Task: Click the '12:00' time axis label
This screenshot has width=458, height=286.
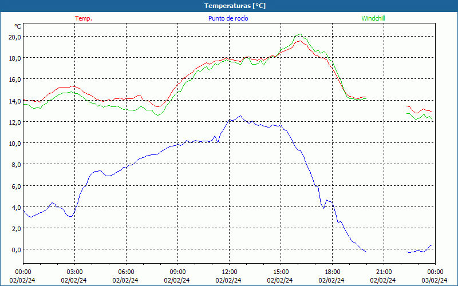Action: (230, 272)
